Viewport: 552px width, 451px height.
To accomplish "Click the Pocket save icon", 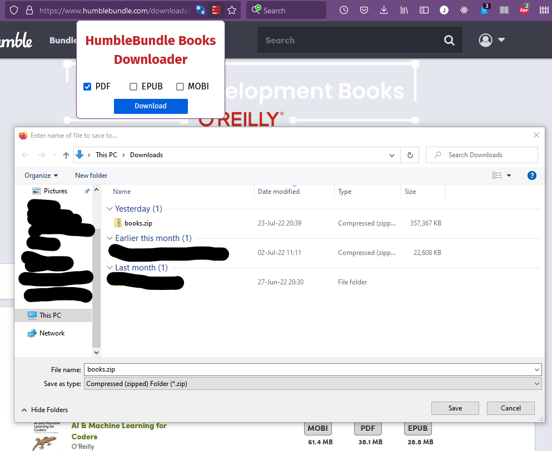I will (x=364, y=10).
